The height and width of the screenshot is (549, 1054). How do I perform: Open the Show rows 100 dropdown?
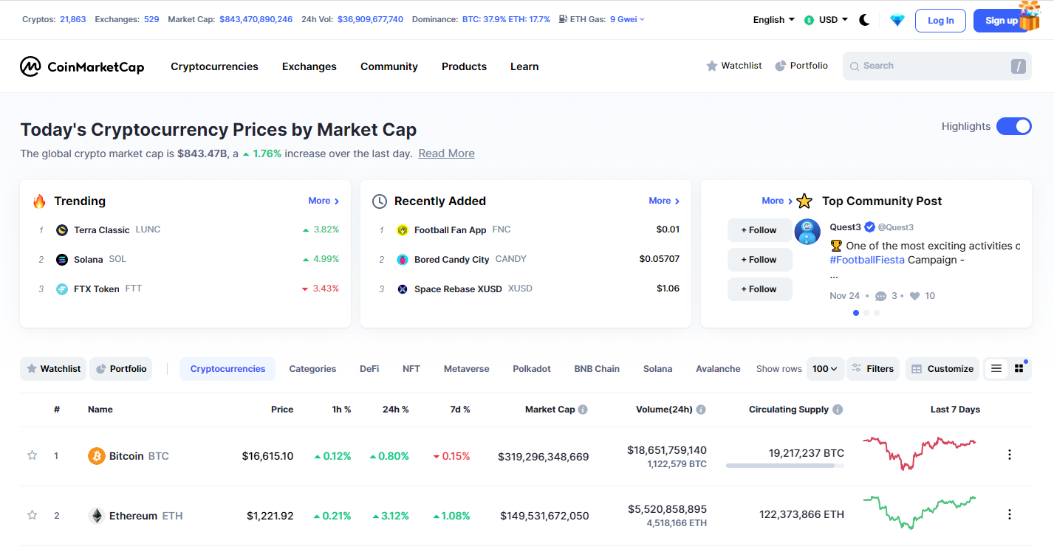pyautogui.click(x=826, y=369)
